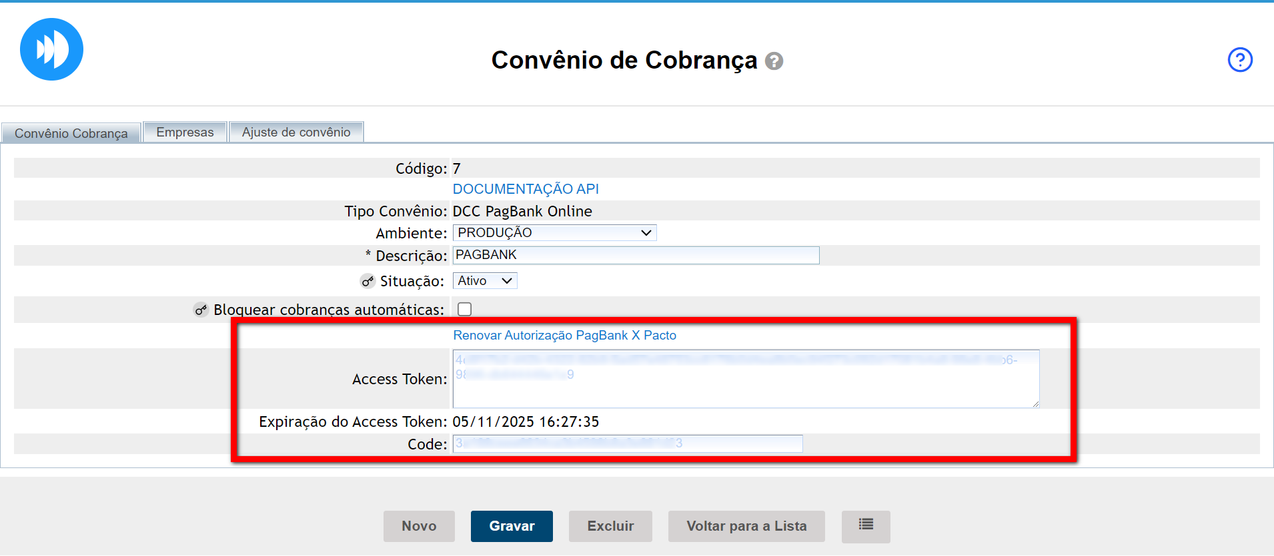Open the Situação dropdown showing Ativo

tap(485, 281)
